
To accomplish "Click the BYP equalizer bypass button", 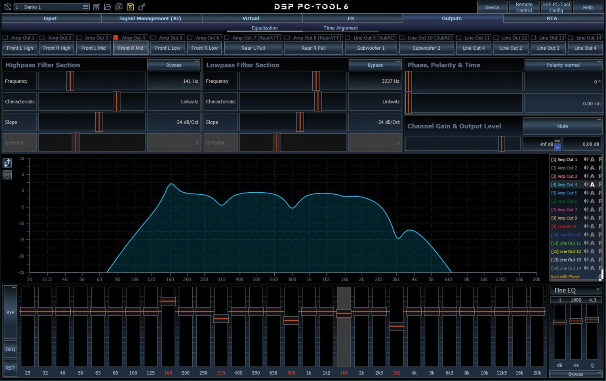I will 10,312.
